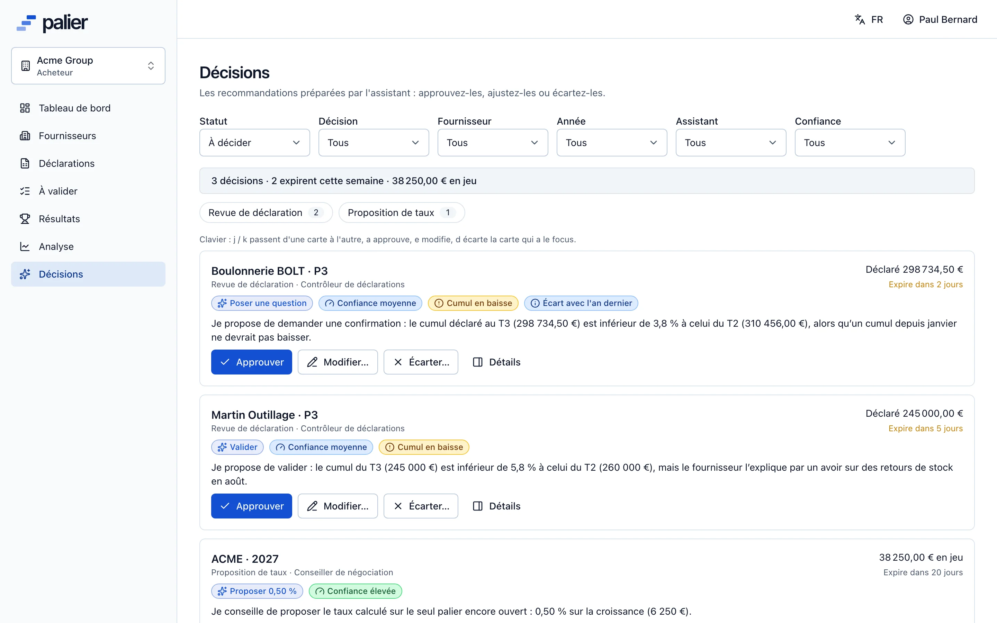This screenshot has height=623, width=997.
Task: Click Modifier on Martin Outillage card
Action: [x=338, y=506]
